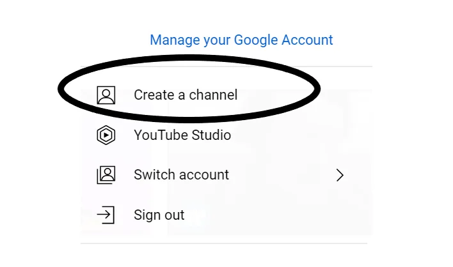Click the YouTube Studio hexagon play icon

[106, 135]
